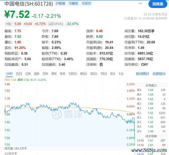
Task: Click the 加自选 button
Action: point(158,4)
